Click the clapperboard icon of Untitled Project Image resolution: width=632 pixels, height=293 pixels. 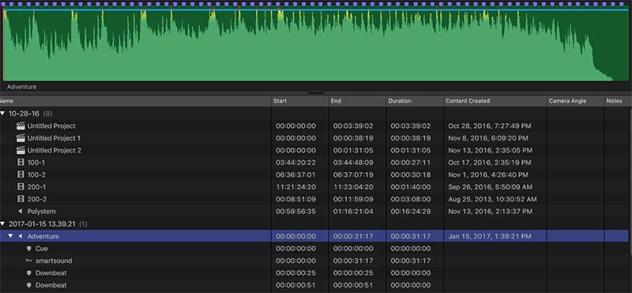[x=21, y=126]
